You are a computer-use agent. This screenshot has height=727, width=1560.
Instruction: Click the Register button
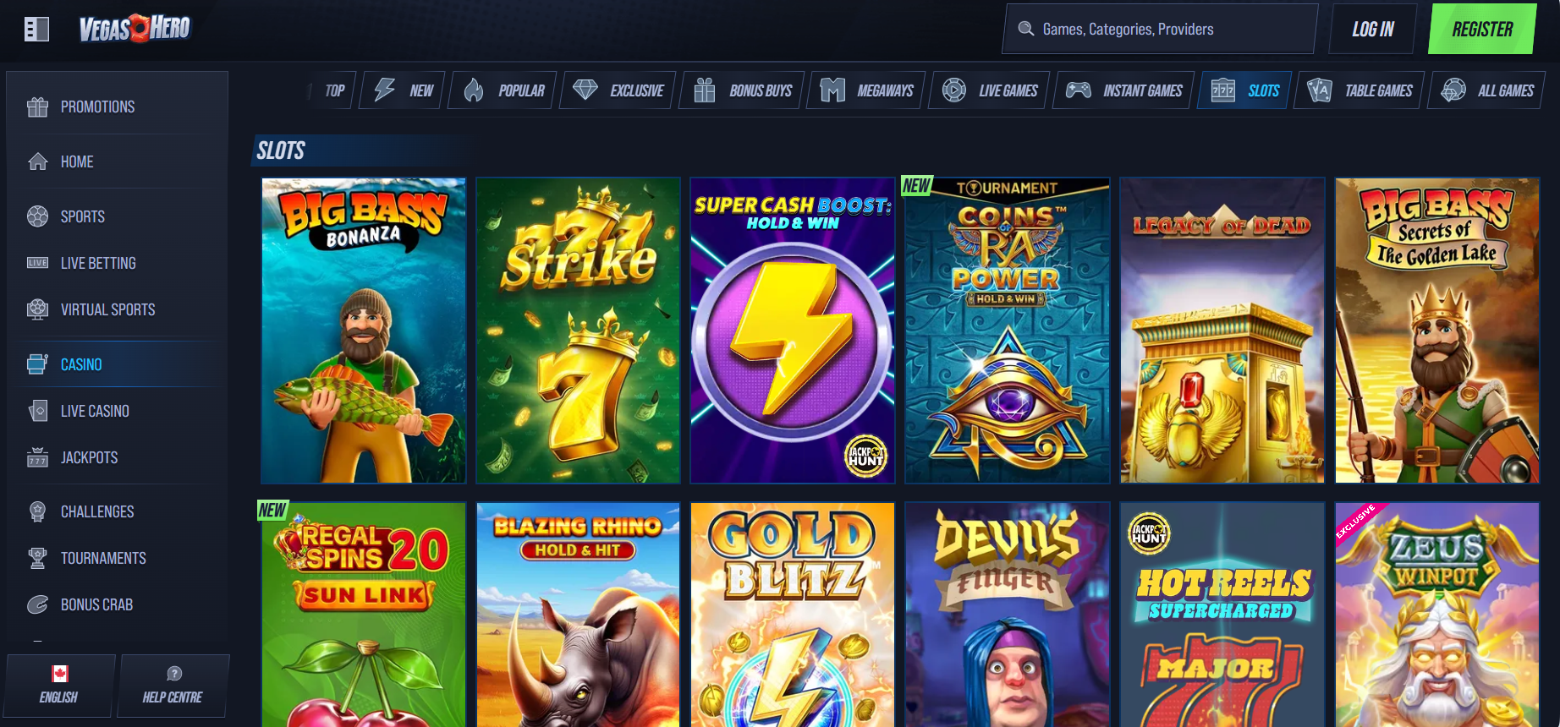pyautogui.click(x=1482, y=30)
